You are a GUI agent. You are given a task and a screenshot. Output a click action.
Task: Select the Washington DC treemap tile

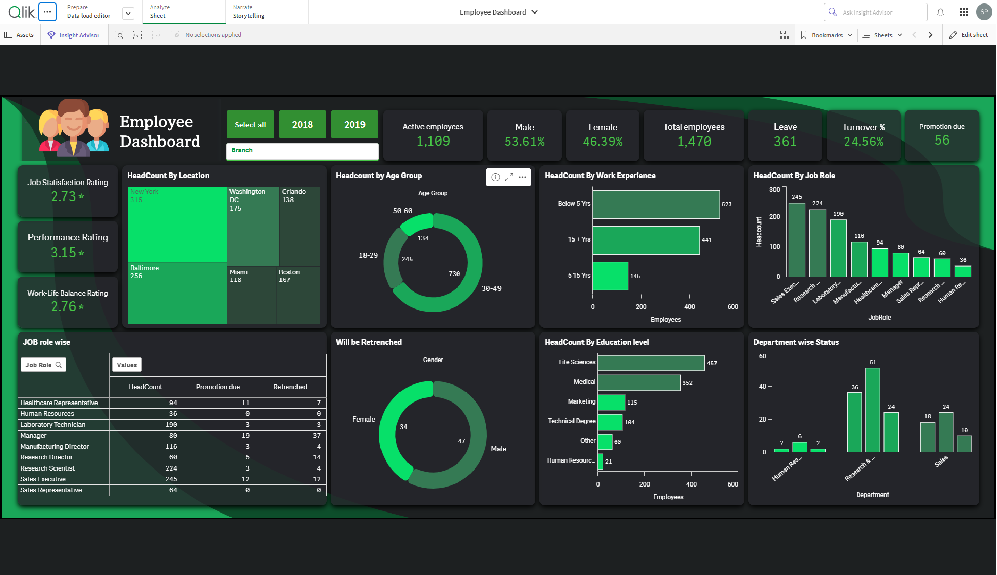pos(253,227)
